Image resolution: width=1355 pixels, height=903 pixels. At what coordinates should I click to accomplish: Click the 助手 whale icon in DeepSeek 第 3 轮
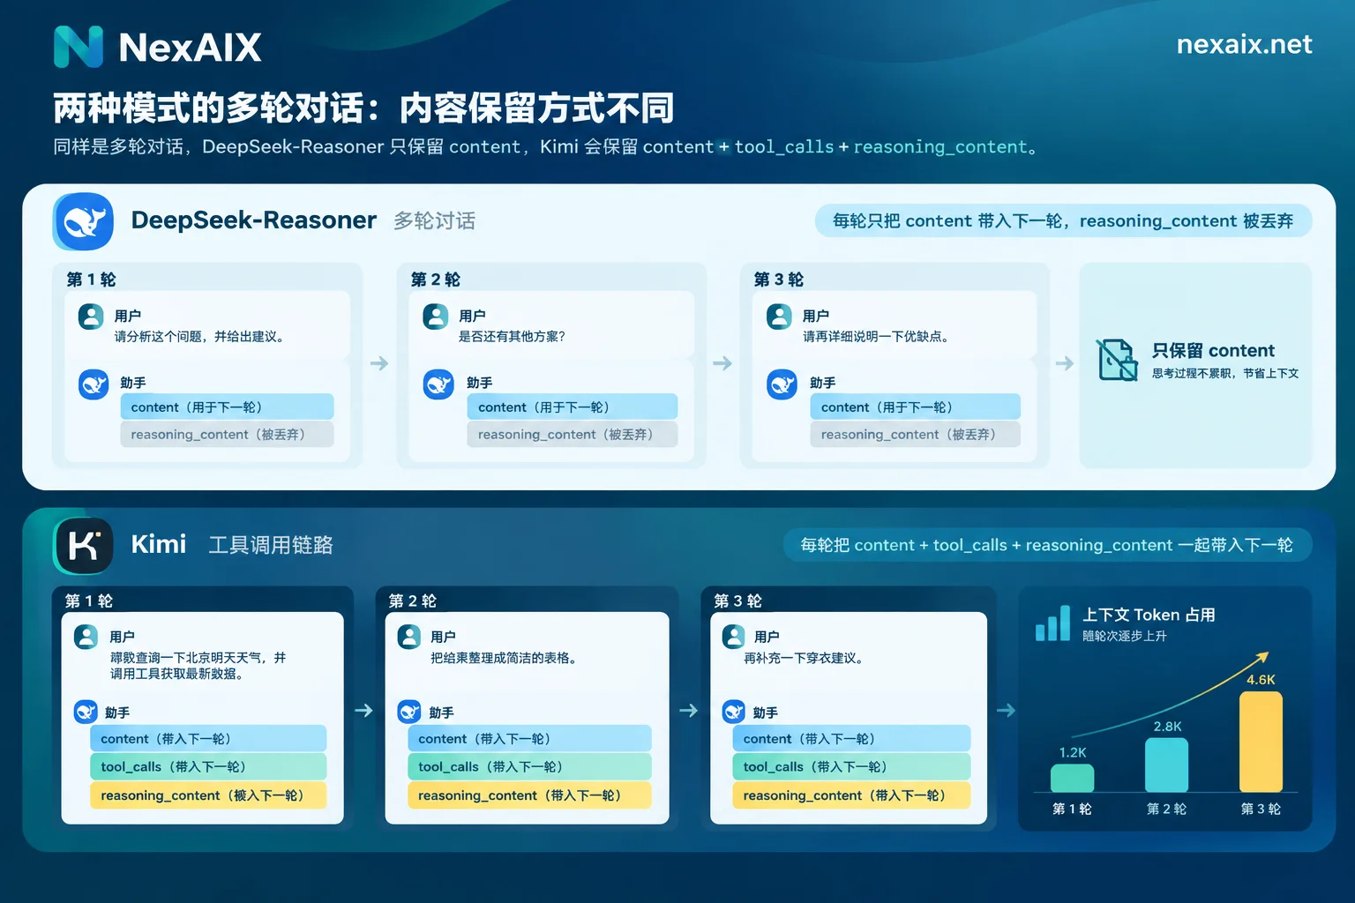(x=782, y=384)
